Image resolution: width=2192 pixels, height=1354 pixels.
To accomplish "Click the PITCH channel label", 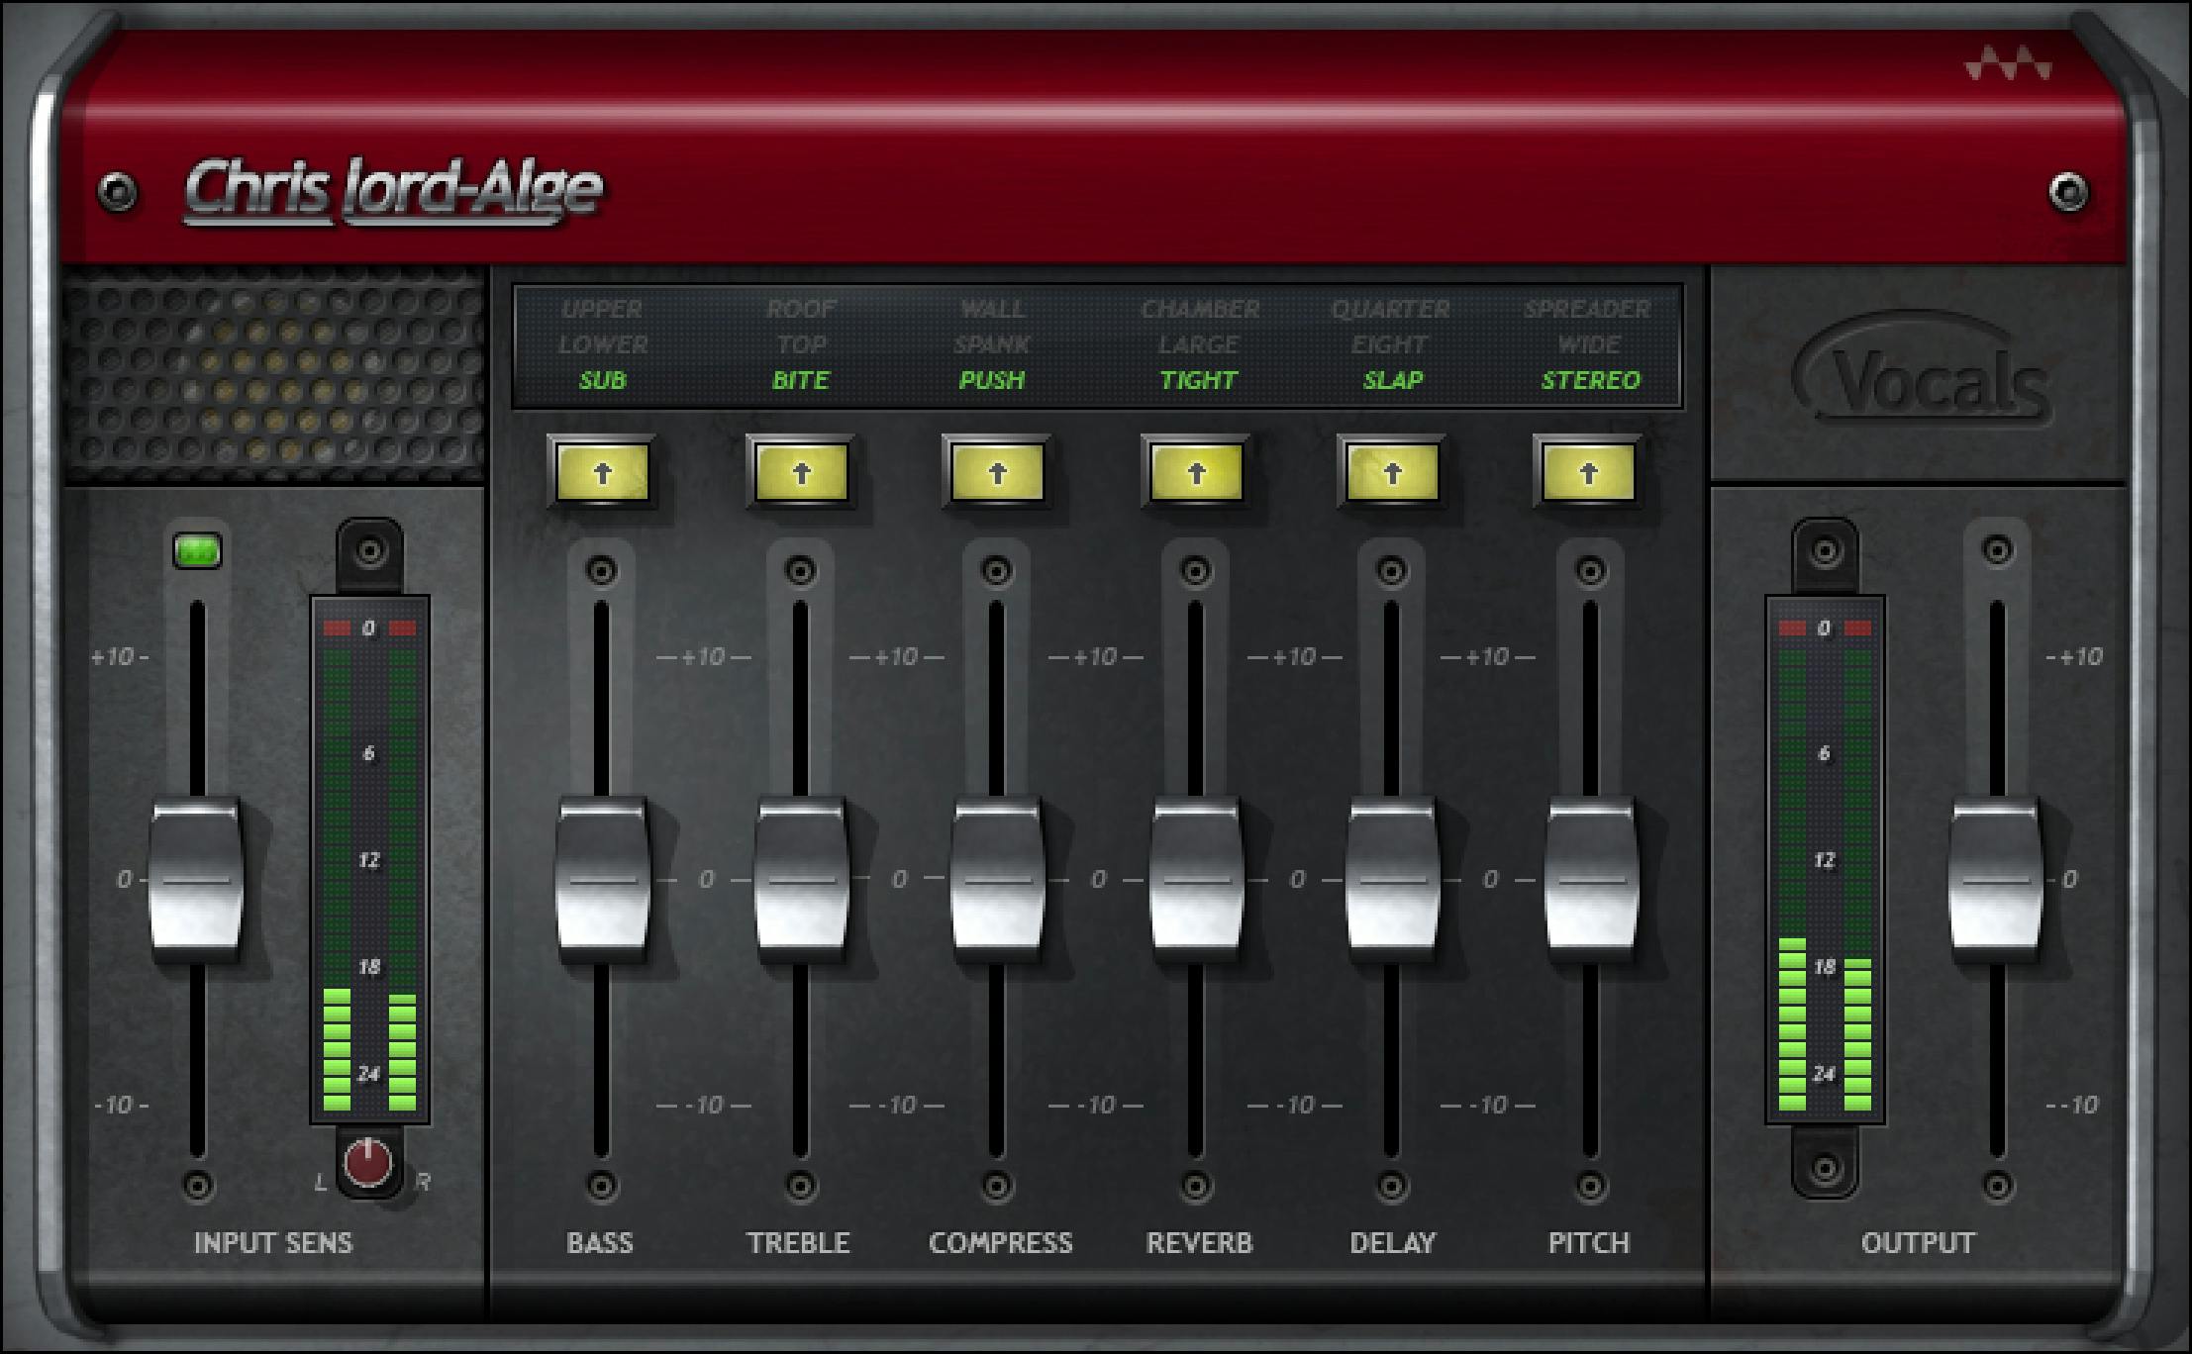I will 1589,1243.
